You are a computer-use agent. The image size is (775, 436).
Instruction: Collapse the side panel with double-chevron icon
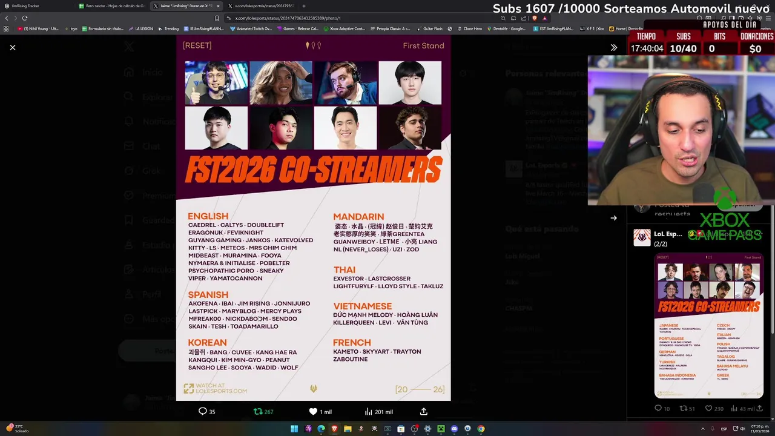coord(613,47)
